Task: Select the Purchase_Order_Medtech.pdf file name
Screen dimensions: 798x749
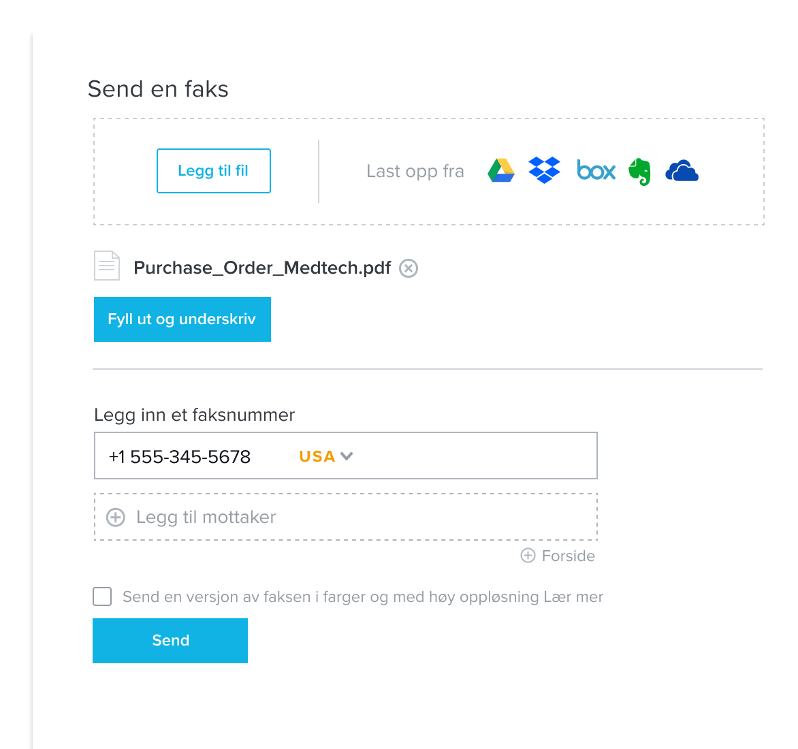Action: pos(262,268)
